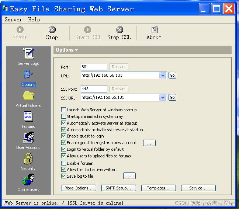Open the SMTP Setup... dialog
Viewport: 239px width, 209px height.
(x=119, y=188)
